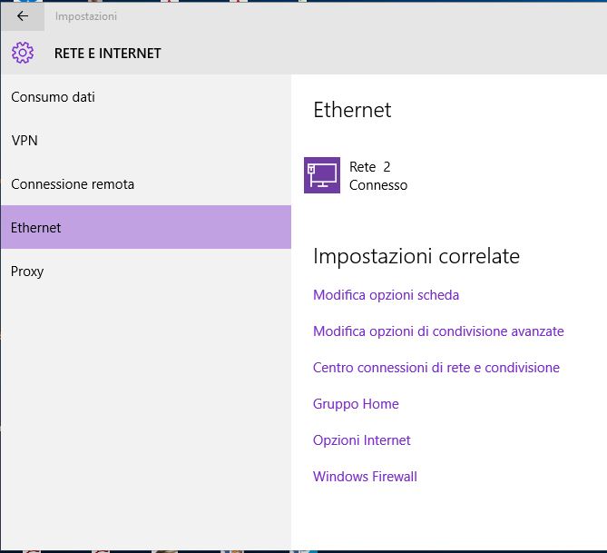Screen dimensions: 607x553
Task: Click the RETE E INTERNET header
Action: (107, 53)
